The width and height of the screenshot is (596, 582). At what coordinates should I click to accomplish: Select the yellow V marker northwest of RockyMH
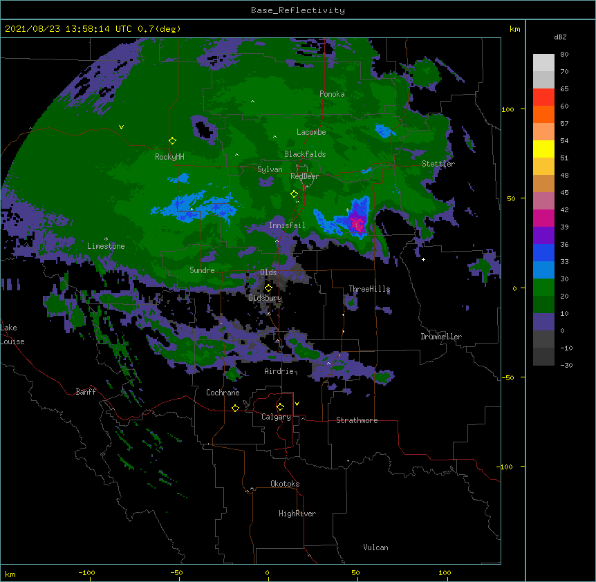[121, 127]
